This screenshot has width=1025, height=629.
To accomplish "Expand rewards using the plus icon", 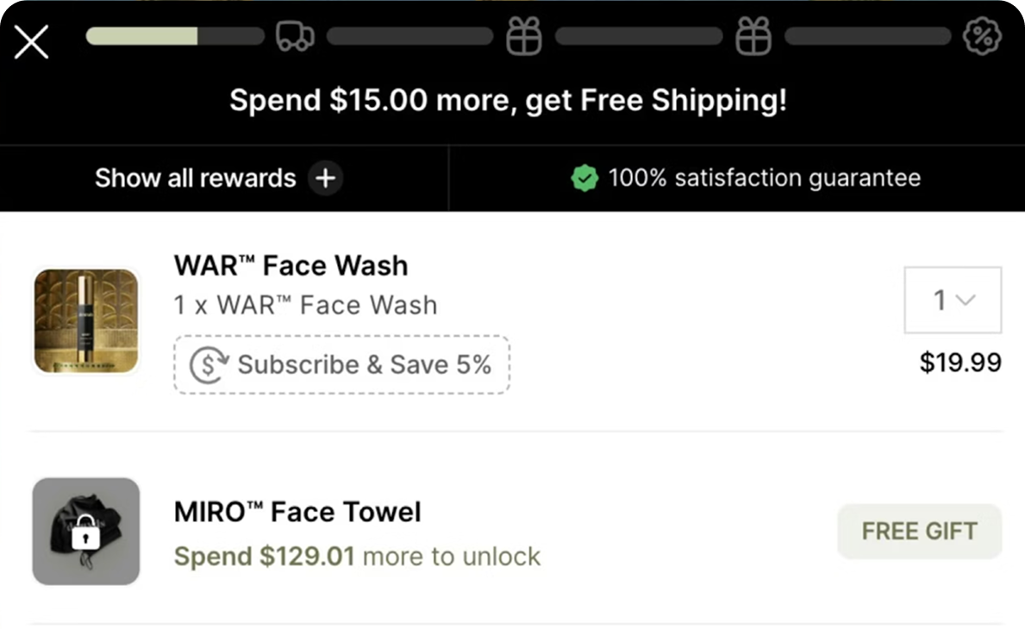I will point(325,178).
